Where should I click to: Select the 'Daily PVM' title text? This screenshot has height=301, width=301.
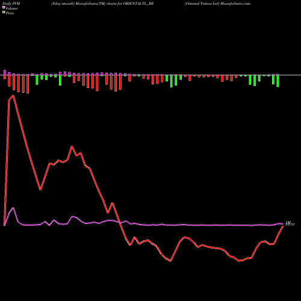[11, 4]
